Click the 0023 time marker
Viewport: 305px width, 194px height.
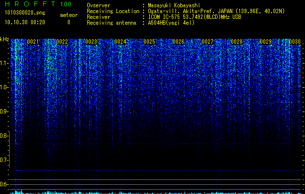(x=91, y=42)
